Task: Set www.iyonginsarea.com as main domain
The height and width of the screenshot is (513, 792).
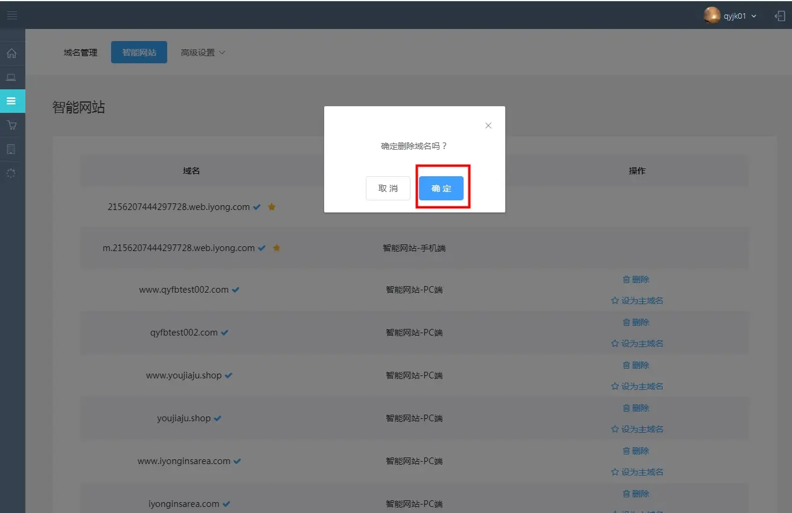Action: click(637, 472)
